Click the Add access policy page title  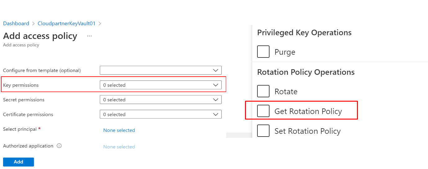click(x=40, y=36)
